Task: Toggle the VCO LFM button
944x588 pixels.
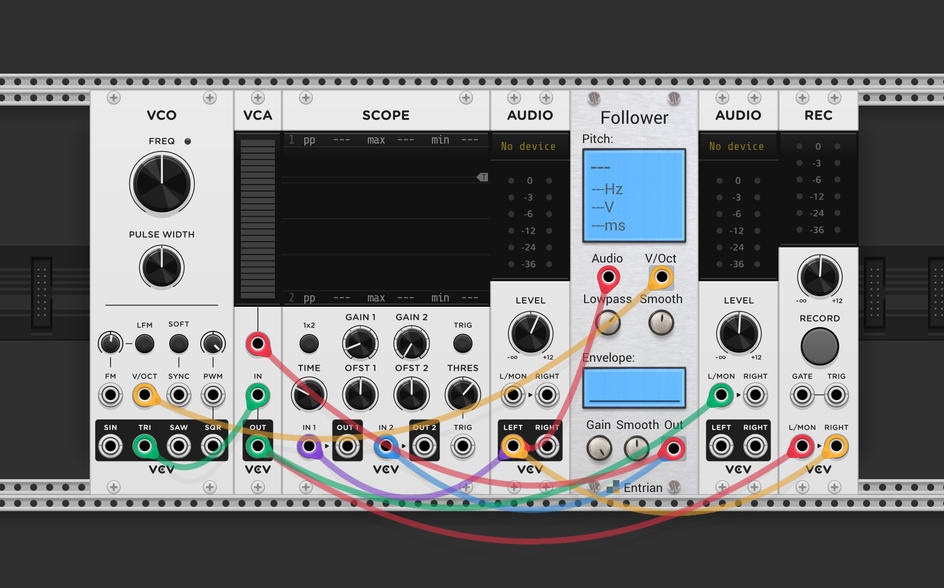Action: (x=145, y=344)
